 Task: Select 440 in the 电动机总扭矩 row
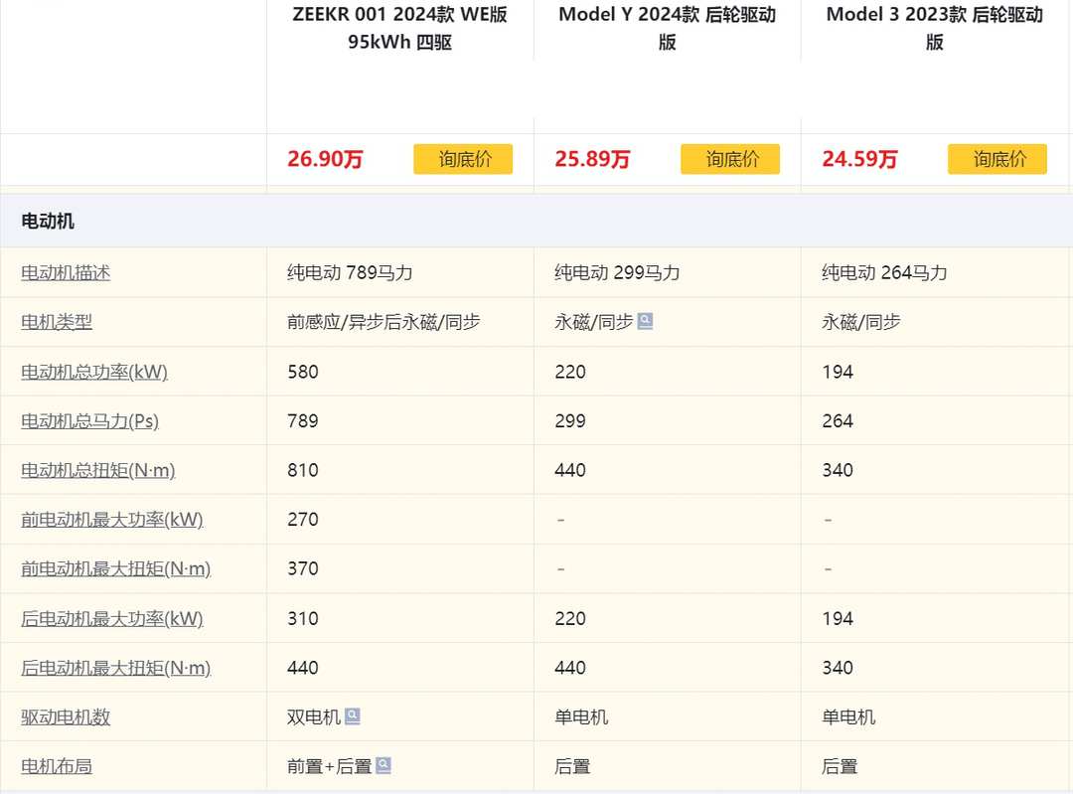[570, 470]
